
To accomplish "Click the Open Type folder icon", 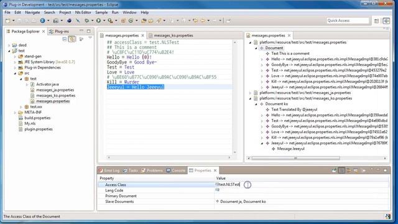I will point(144,21).
